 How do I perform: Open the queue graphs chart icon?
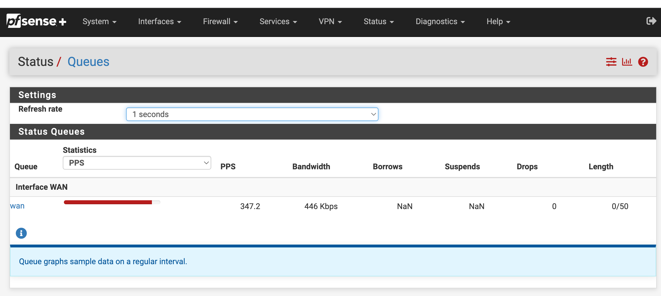pyautogui.click(x=627, y=62)
